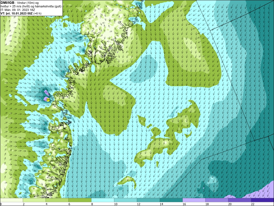Click the legend label '6'

tap(69, 204)
